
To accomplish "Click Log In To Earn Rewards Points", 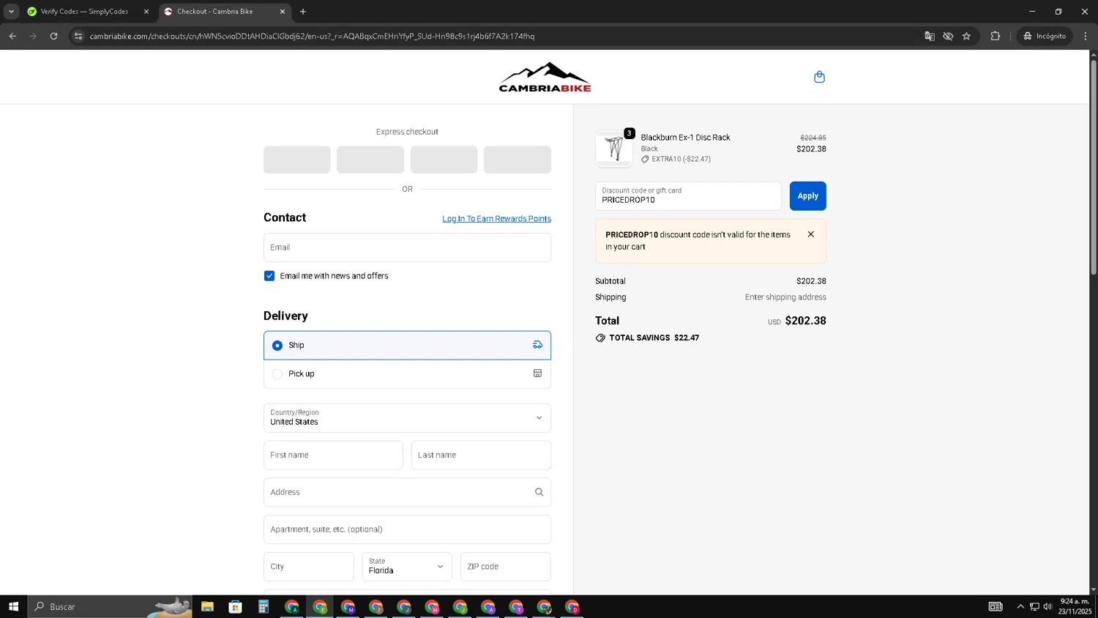I will tap(496, 219).
